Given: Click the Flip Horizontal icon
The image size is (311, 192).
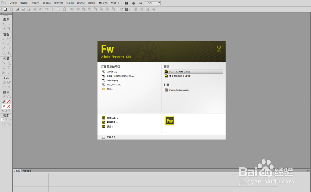Looking at the screenshot, I should tap(148, 9).
